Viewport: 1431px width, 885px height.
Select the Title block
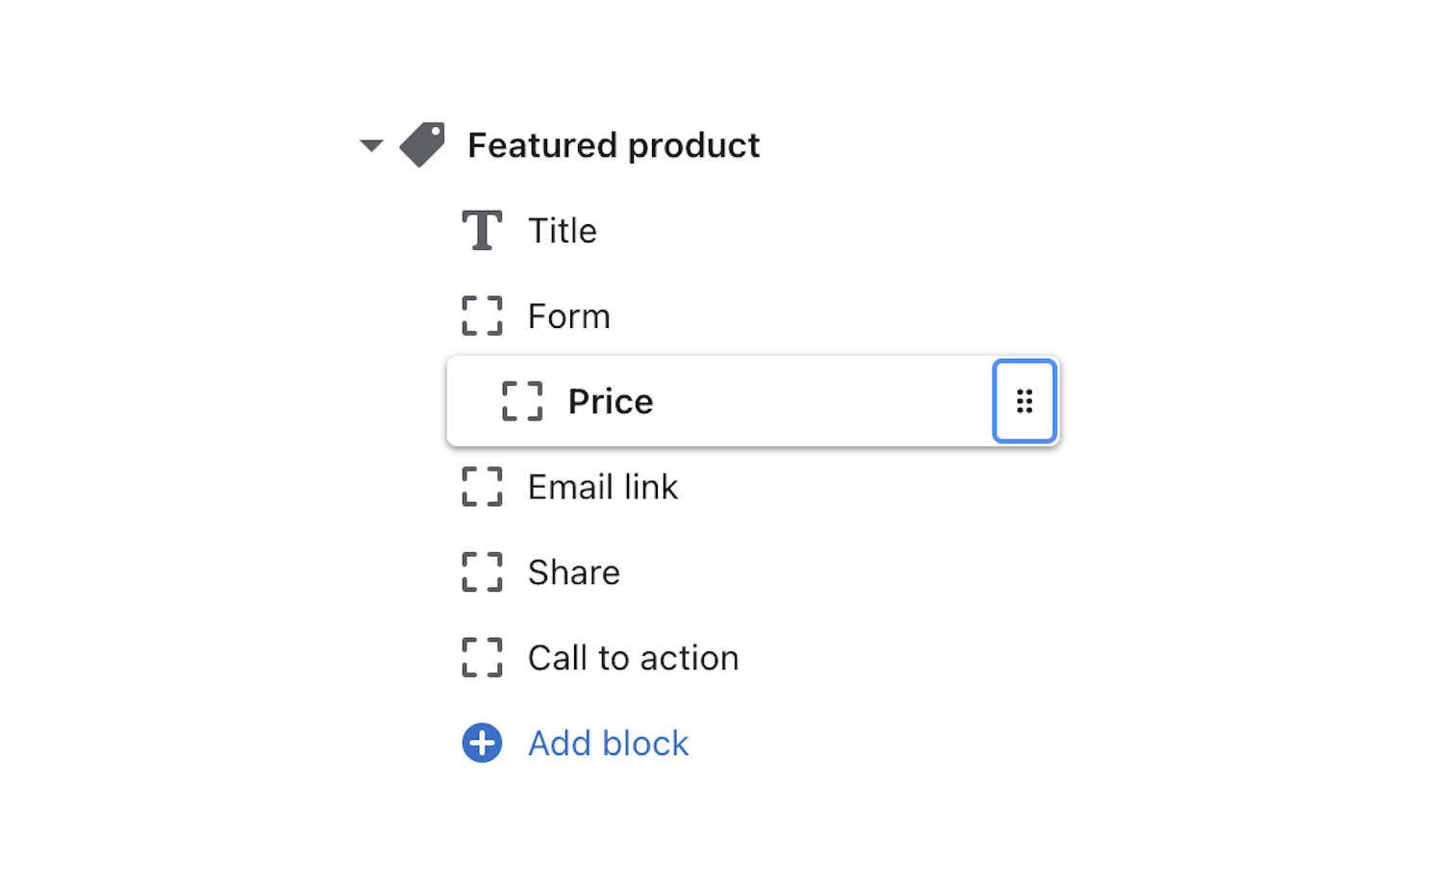[563, 231]
